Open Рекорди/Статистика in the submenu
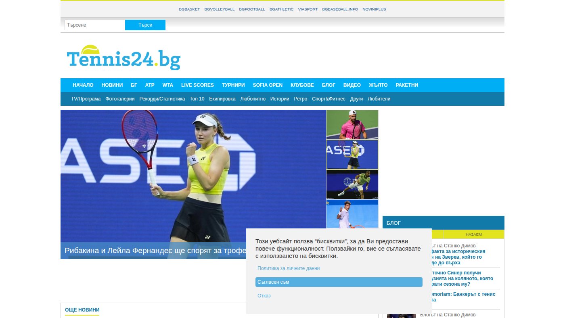This screenshot has height=318, width=565. coord(162,99)
